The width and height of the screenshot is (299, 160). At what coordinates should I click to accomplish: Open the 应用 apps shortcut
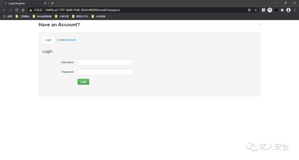7,16
